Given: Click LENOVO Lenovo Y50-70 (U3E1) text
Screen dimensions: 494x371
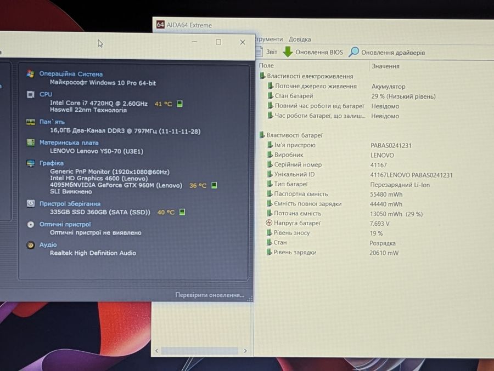Looking at the screenshot, I should 97,151.
